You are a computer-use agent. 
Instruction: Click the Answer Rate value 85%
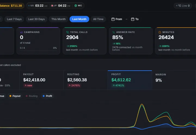point(118,37)
